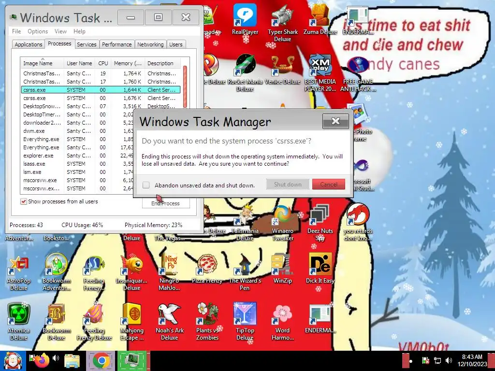Check Abandon unsaved data and shut down
Viewport: 495px width, 371px height.
[146, 185]
